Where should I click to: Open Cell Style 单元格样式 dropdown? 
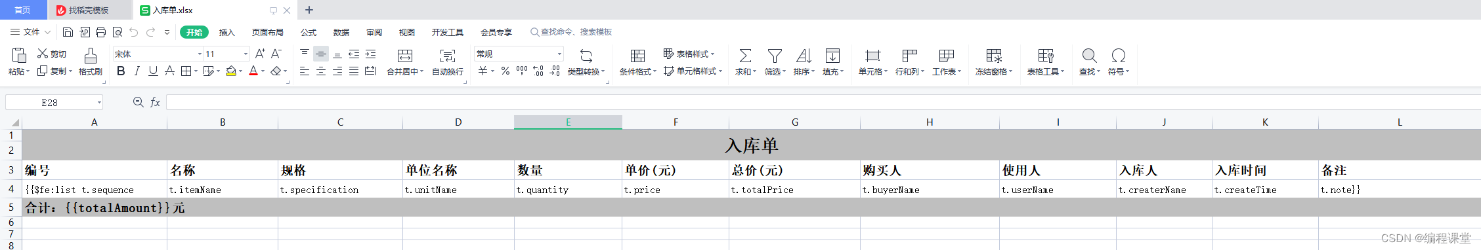(x=693, y=71)
